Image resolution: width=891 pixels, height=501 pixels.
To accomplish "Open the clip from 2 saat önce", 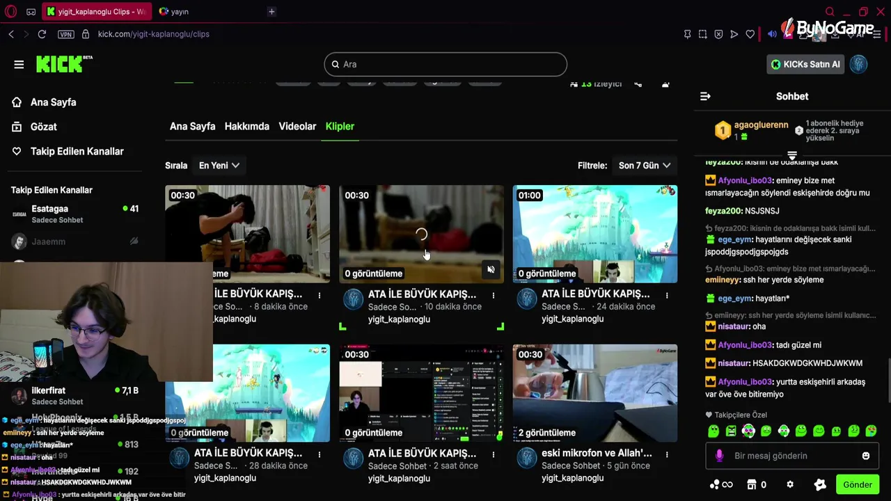I will coord(421,393).
